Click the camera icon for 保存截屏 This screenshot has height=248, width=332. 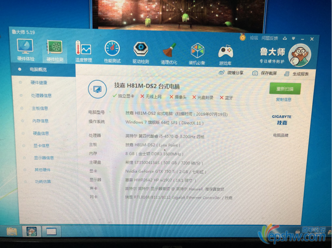pyautogui.click(x=255, y=73)
